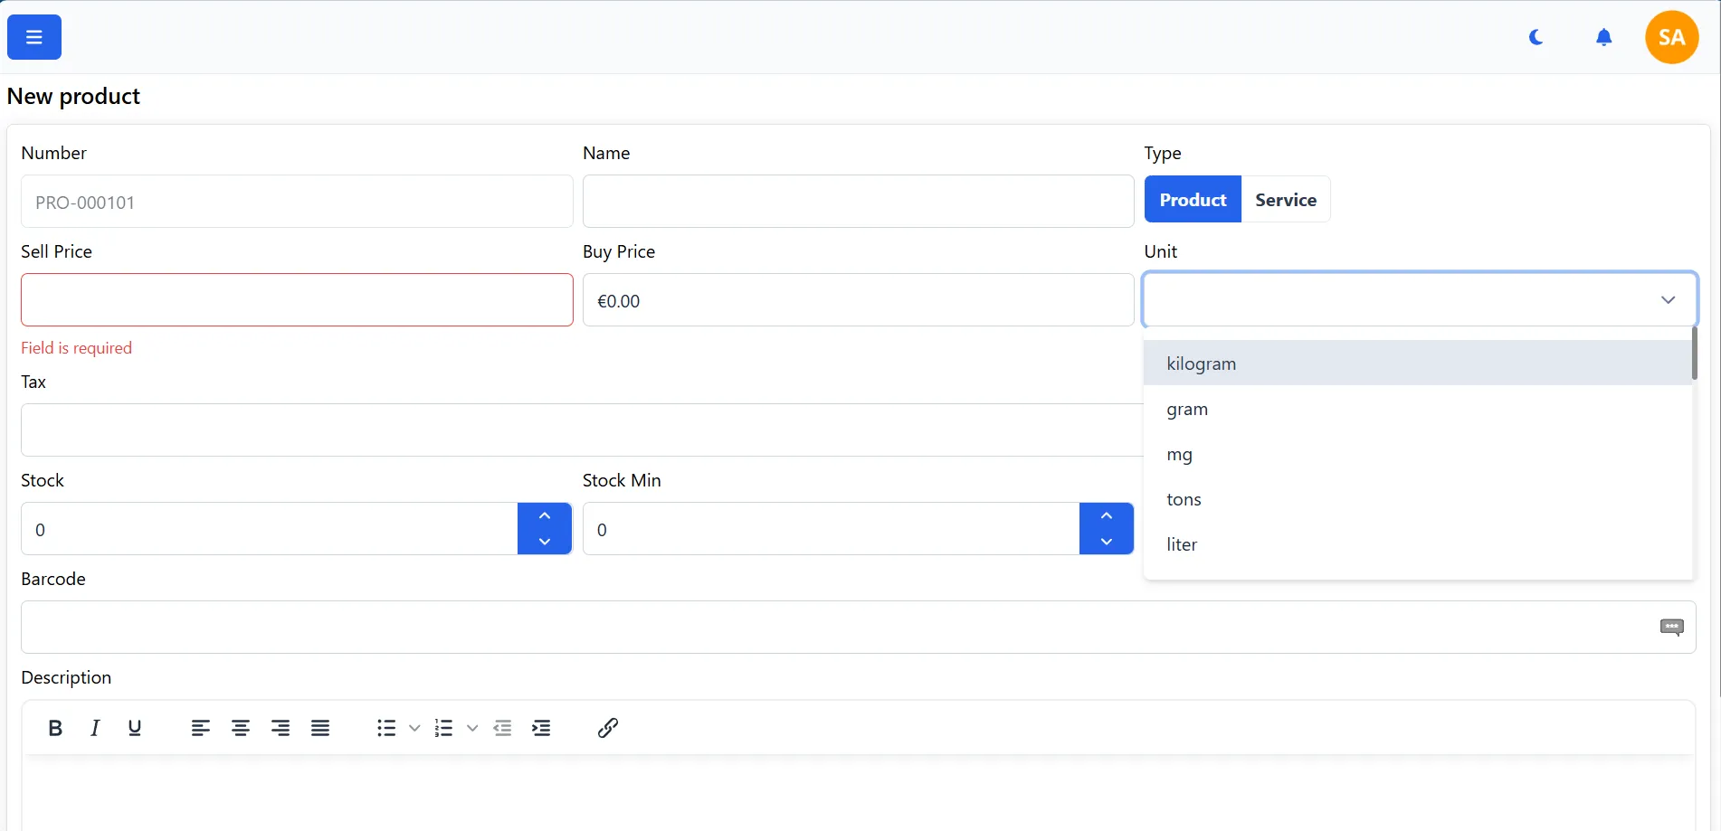The width and height of the screenshot is (1721, 831).
Task: Increment the Stock Min value
Action: (x=1107, y=515)
